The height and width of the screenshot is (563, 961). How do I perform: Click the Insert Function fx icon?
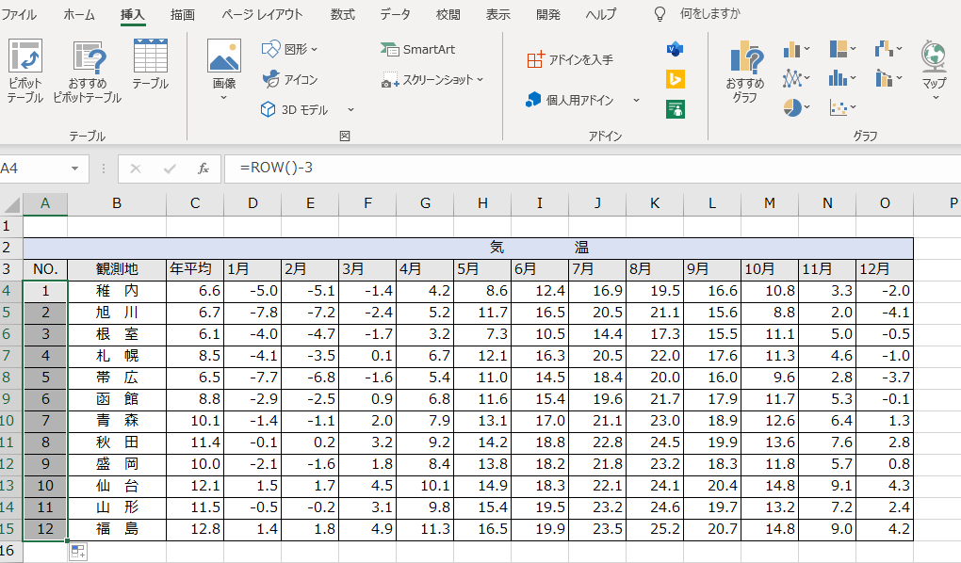[x=203, y=169]
